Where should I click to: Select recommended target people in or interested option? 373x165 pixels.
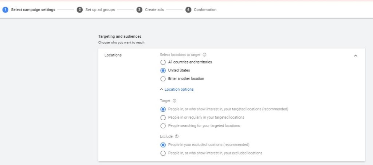point(163,110)
